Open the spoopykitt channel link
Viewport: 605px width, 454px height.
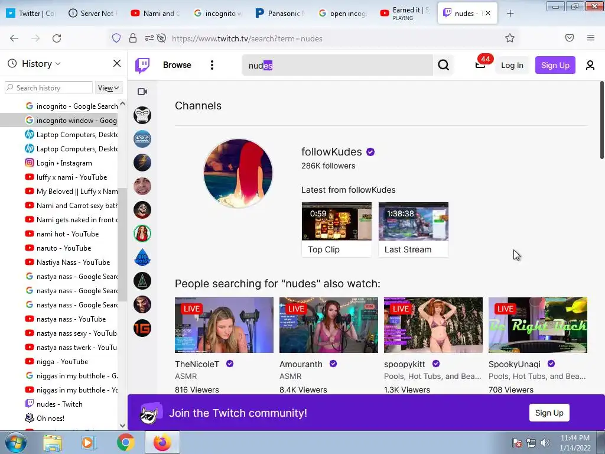404,364
